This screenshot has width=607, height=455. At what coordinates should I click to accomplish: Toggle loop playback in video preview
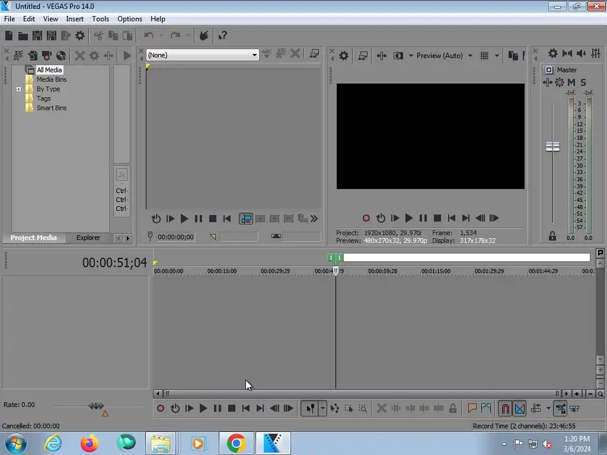tap(381, 218)
